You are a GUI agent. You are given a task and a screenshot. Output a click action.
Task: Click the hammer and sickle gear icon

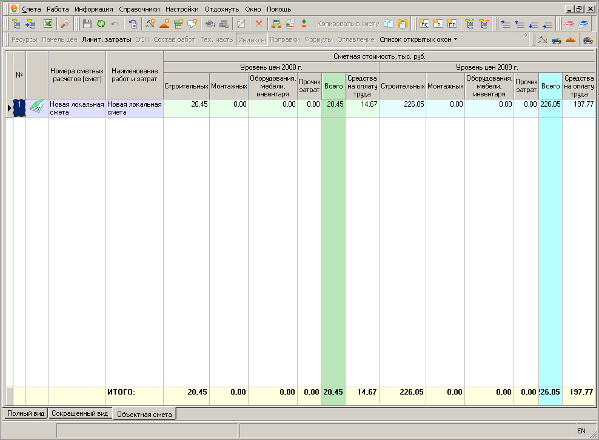(150, 24)
